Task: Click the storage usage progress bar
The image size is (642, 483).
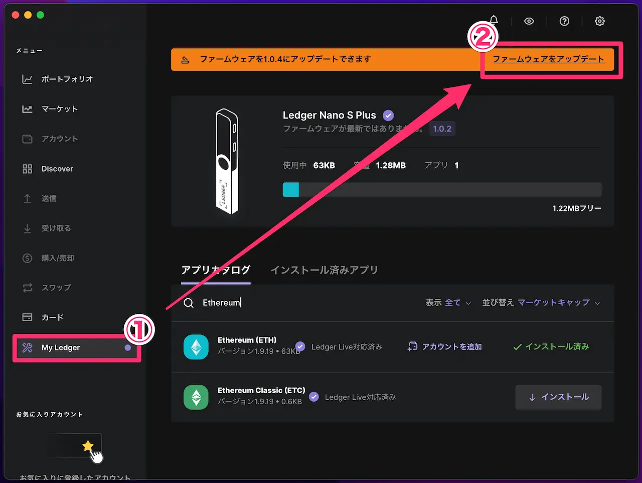Action: 442,190
